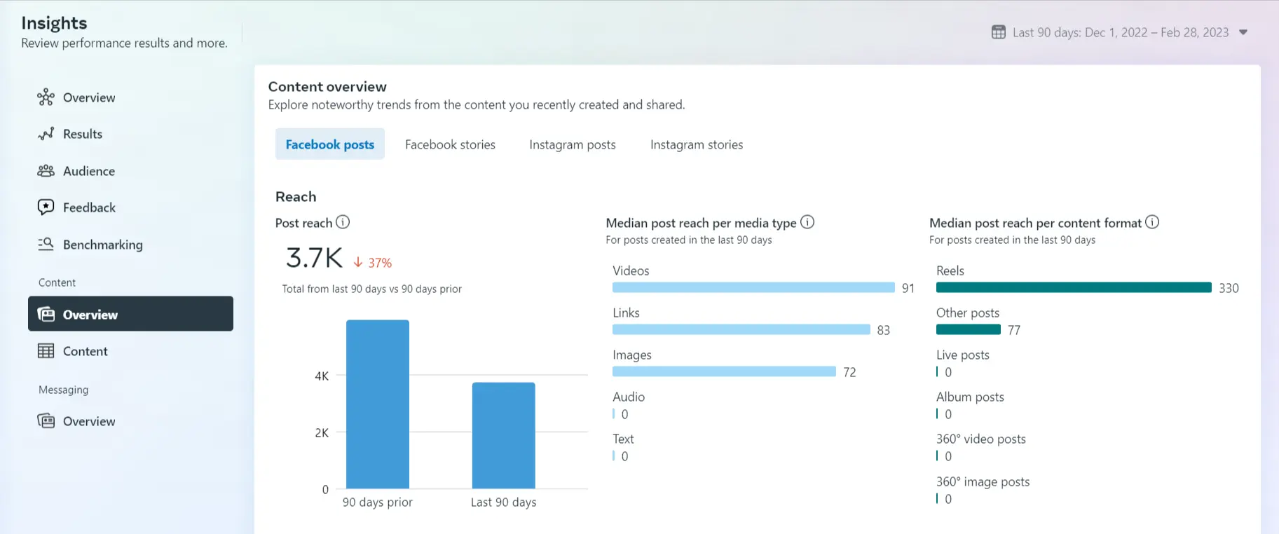
Task: Click the Overview network icon in sidebar
Action: pyautogui.click(x=46, y=97)
